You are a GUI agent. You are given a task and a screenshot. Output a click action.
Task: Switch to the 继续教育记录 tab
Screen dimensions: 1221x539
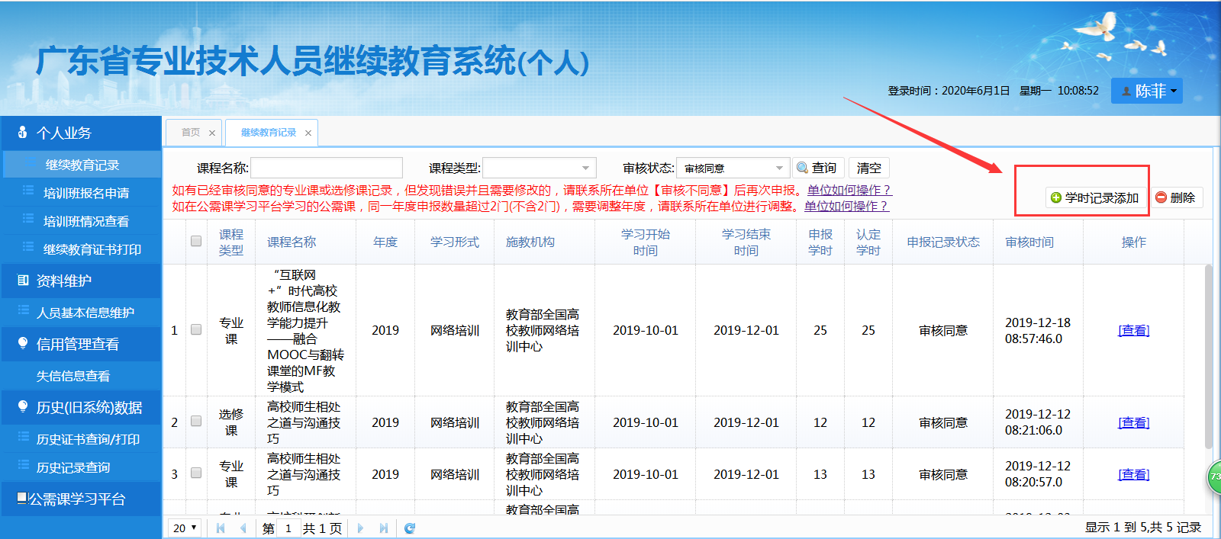pyautogui.click(x=269, y=133)
